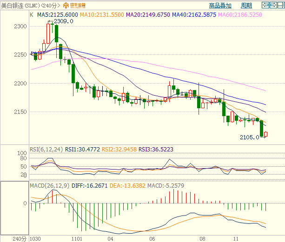Click the MACD(26,12,9) indicator title
This screenshot has height=242, width=285.
50,186
